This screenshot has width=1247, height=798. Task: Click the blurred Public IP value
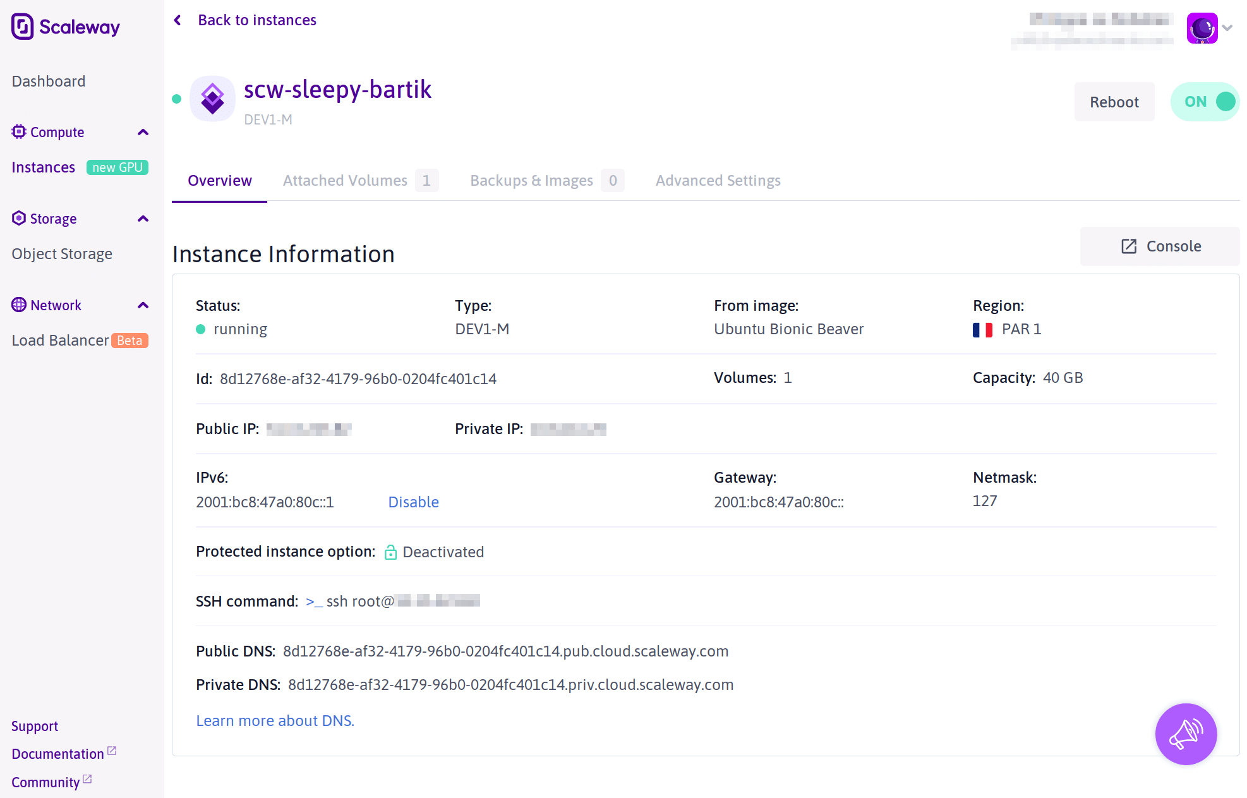click(x=309, y=429)
